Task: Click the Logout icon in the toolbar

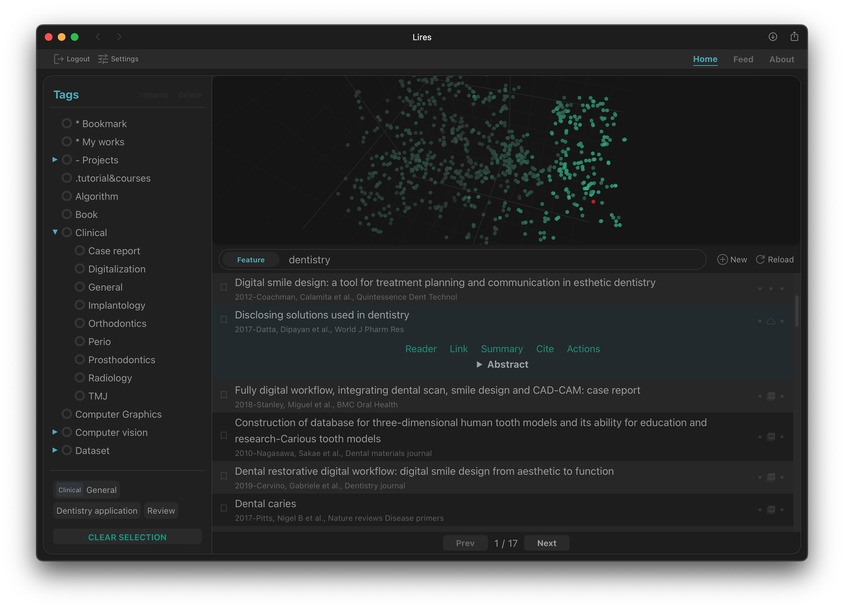Action: click(58, 59)
